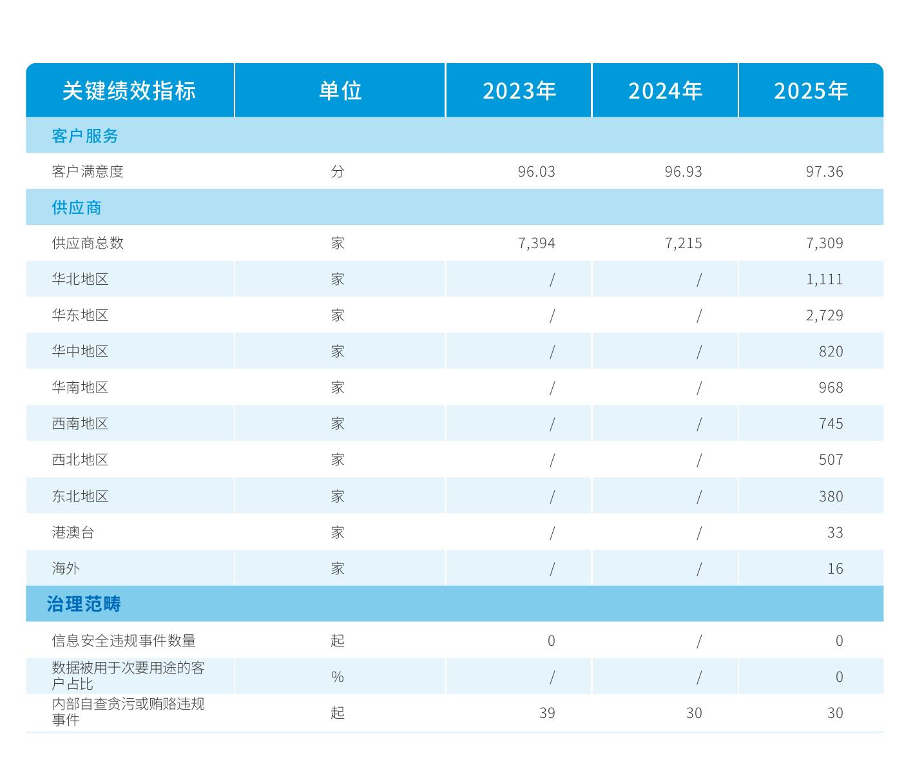Click the unit 起 in 信息安全违规事件数量 row
The image size is (904, 758).
338,641
